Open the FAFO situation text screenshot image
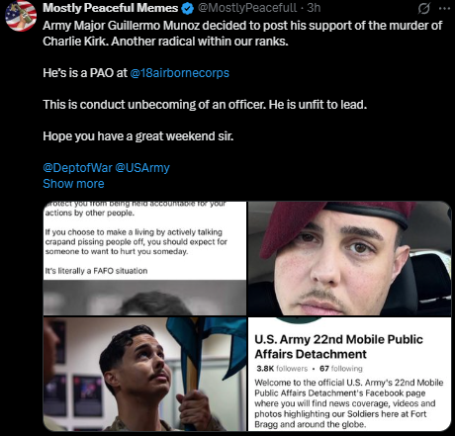The width and height of the screenshot is (455, 436). (144, 258)
